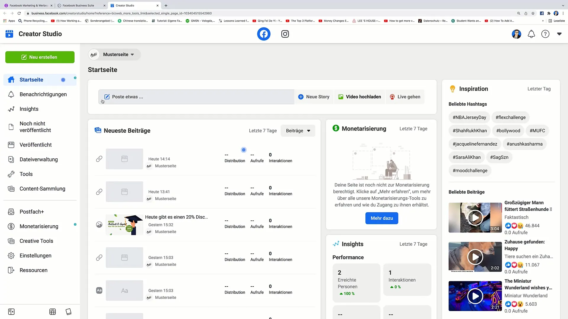Image resolution: width=568 pixels, height=319 pixels.
Task: Click the Neu erstellen button
Action: (x=40, y=57)
